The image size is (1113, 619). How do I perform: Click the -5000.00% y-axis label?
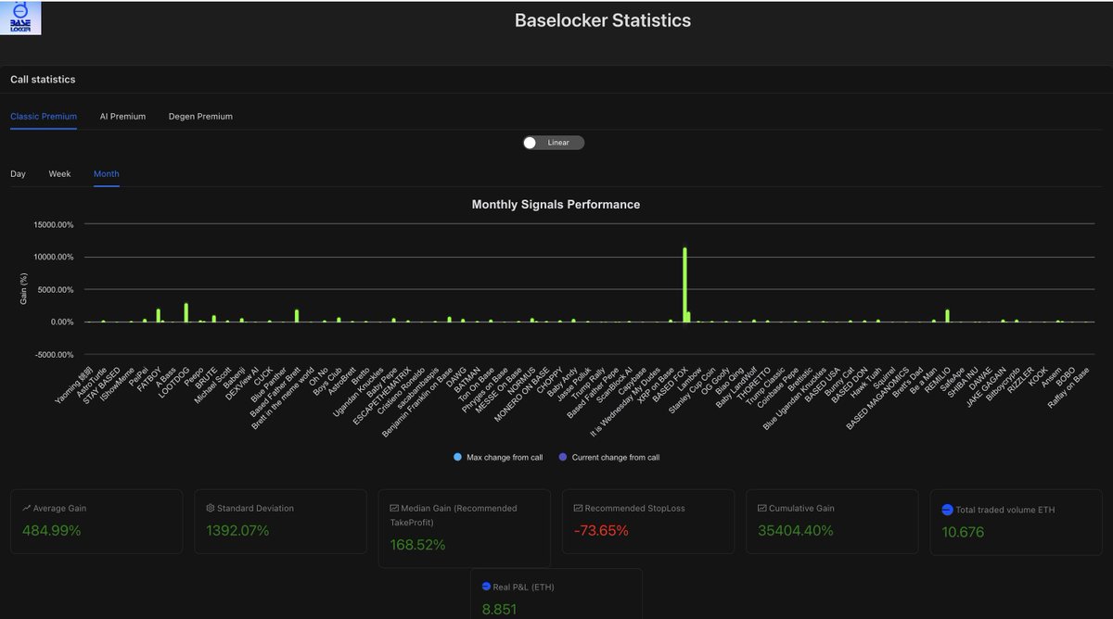(x=55, y=354)
